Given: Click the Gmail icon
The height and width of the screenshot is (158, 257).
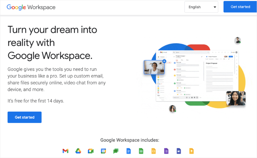Looking at the screenshot, I should [65, 151].
